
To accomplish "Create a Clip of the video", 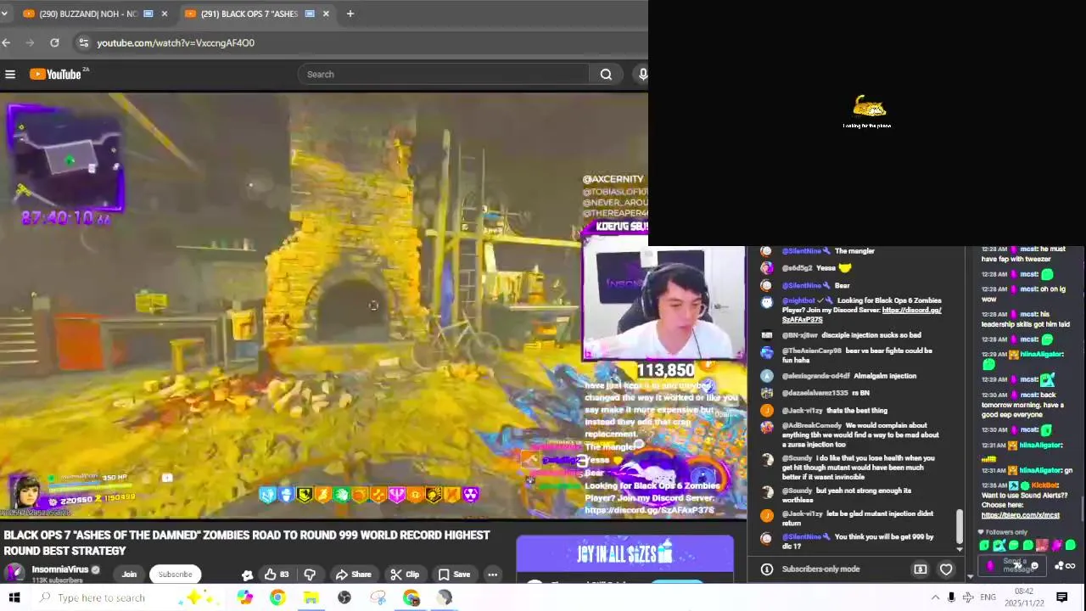I will click(405, 575).
